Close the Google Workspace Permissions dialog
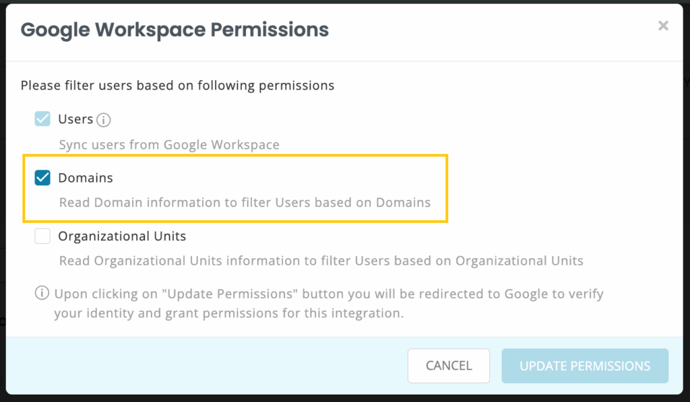 (663, 26)
